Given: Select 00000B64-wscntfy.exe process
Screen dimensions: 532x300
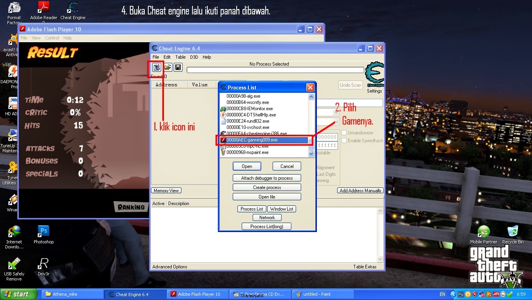Looking at the screenshot, I should click(264, 102).
